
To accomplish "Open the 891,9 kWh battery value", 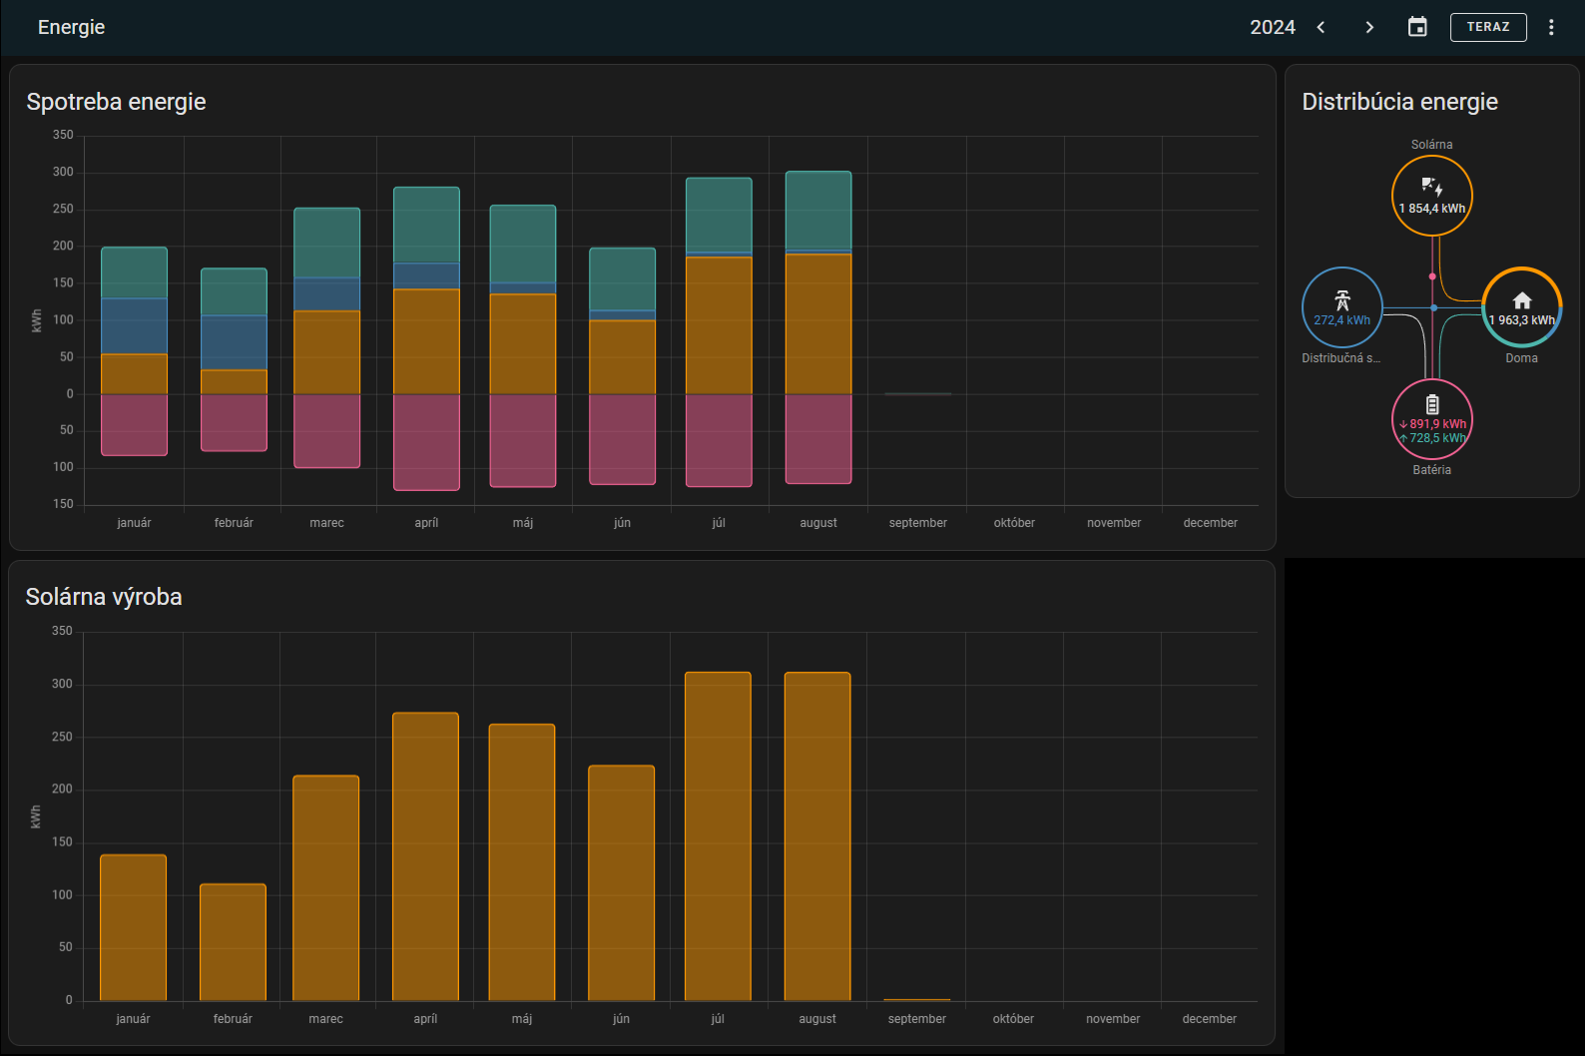I will point(1433,424).
